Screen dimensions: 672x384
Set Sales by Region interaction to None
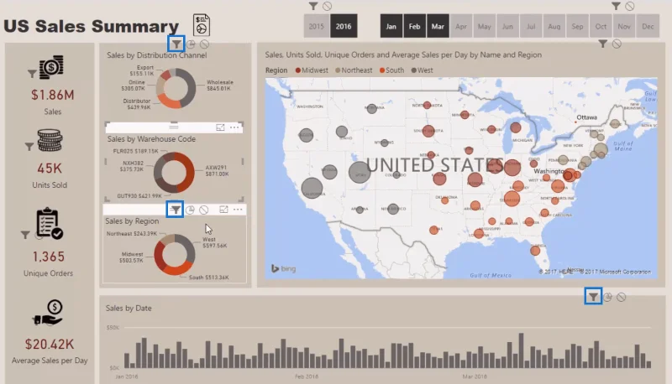tap(204, 210)
